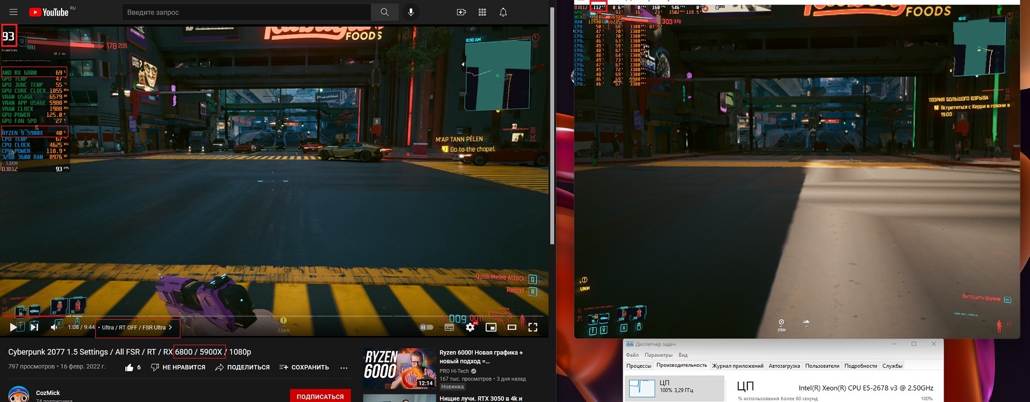The height and width of the screenshot is (402, 1030).
Task: Click ПОДЕЛИТЬСЯ to share the video
Action: (243, 367)
